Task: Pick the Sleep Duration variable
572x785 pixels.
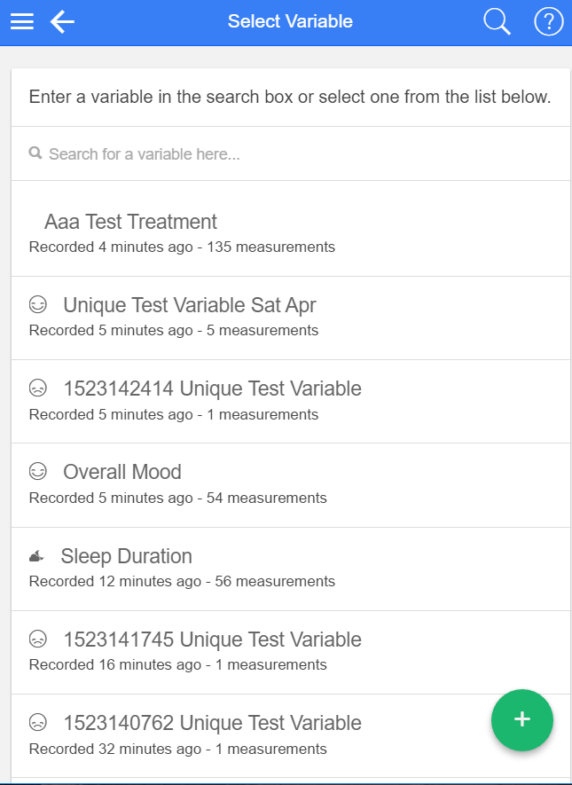Action: point(126,556)
